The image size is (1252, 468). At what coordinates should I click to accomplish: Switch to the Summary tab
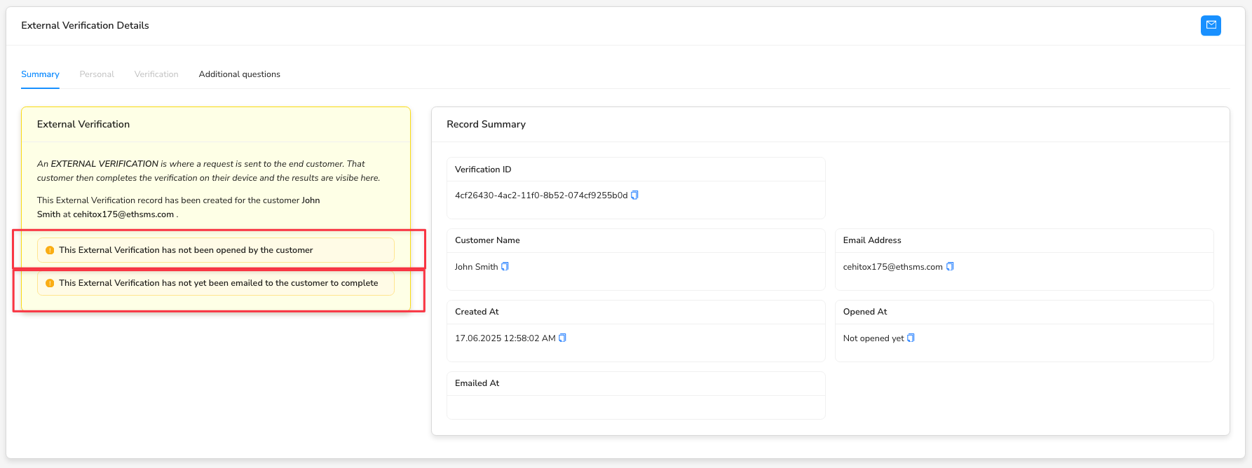pyautogui.click(x=40, y=74)
